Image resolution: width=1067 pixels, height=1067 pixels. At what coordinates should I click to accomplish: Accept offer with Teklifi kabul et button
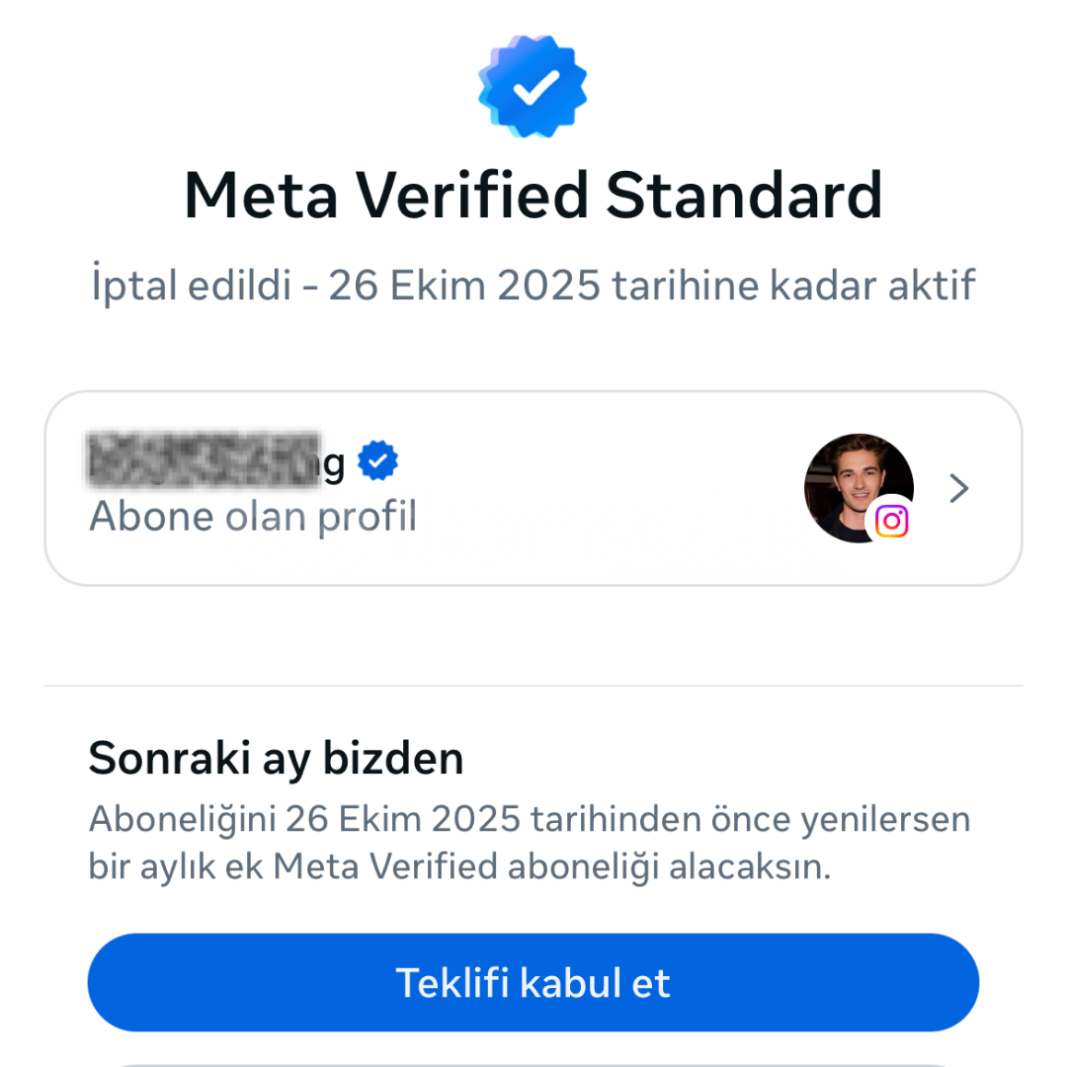(x=533, y=982)
